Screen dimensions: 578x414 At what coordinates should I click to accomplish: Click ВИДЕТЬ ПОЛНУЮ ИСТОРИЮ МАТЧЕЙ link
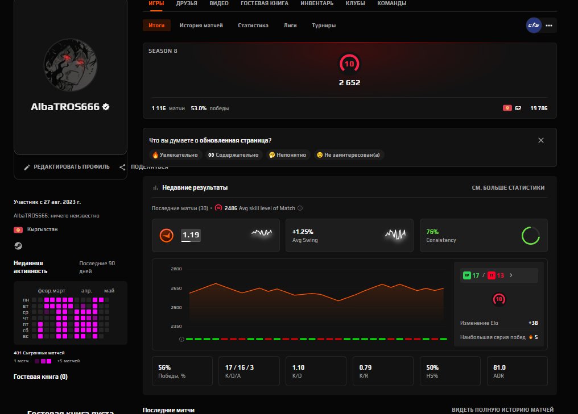click(x=502, y=409)
